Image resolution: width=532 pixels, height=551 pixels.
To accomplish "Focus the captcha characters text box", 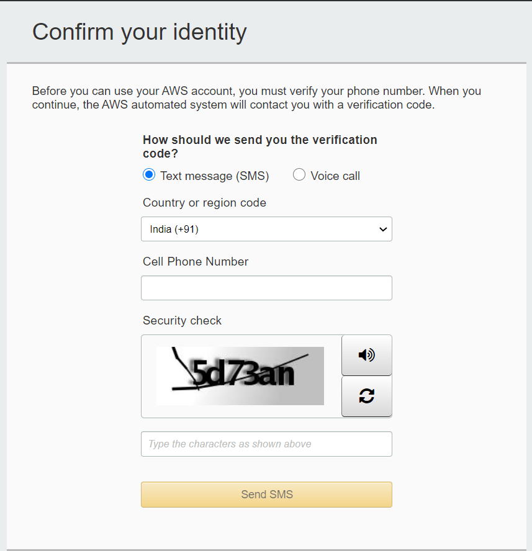I will pos(266,444).
